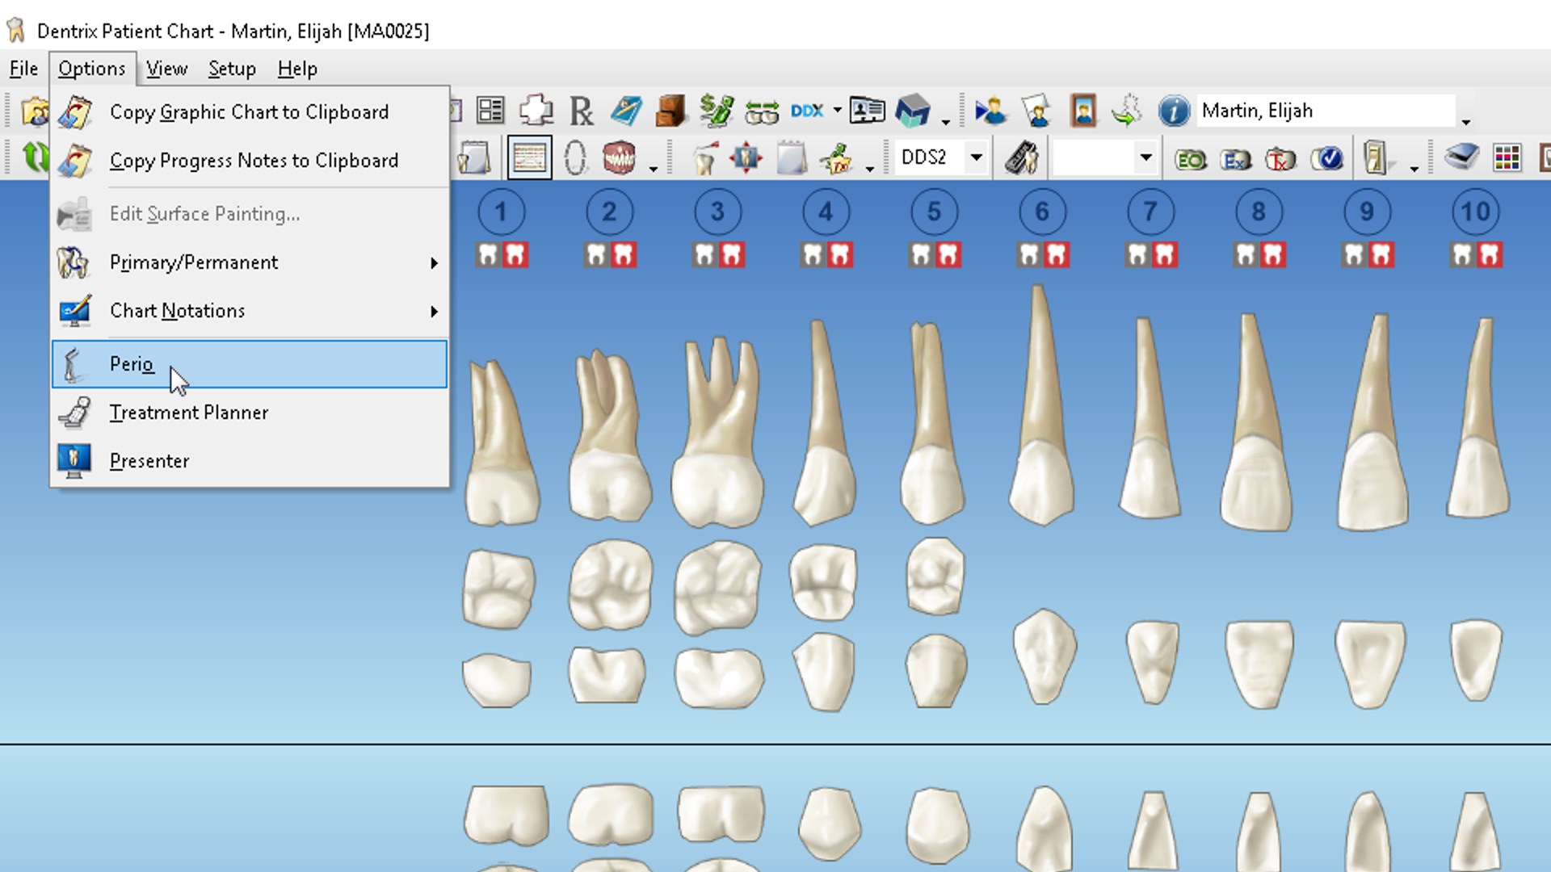Click the completed checkmark status button
Image resolution: width=1551 pixels, height=872 pixels.
1326,159
